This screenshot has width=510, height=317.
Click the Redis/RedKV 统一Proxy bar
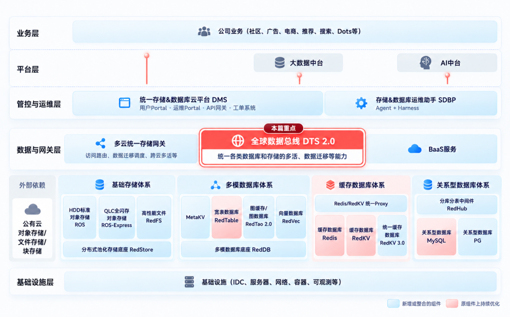[361, 204]
